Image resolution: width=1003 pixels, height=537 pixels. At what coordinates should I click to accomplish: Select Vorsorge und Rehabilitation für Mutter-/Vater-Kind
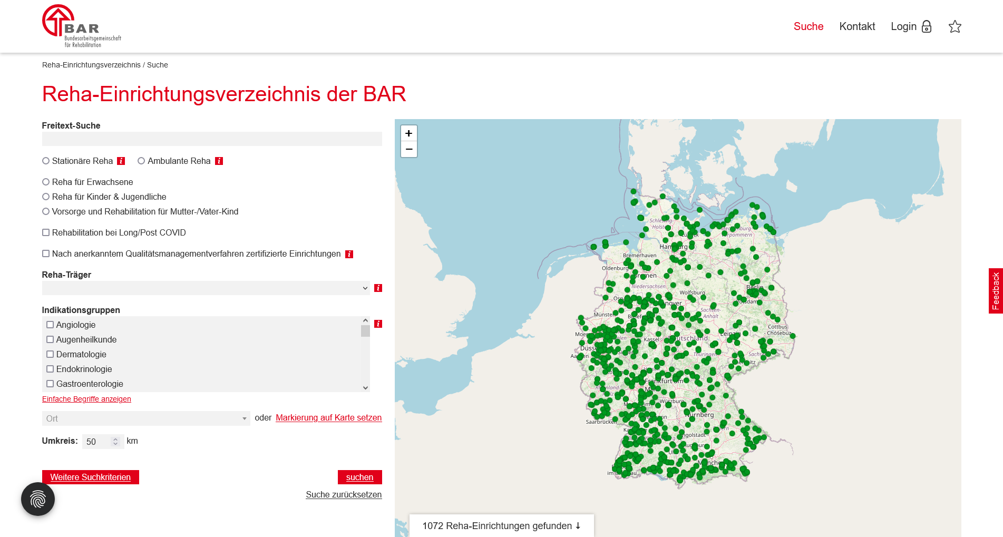point(46,211)
